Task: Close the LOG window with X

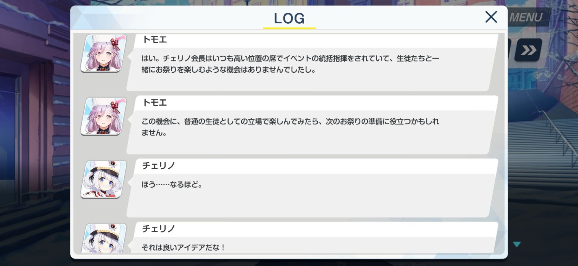Action: tap(491, 17)
